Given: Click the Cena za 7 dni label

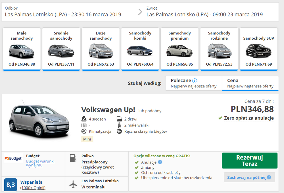Looking at the screenshot, I should [259, 101].
